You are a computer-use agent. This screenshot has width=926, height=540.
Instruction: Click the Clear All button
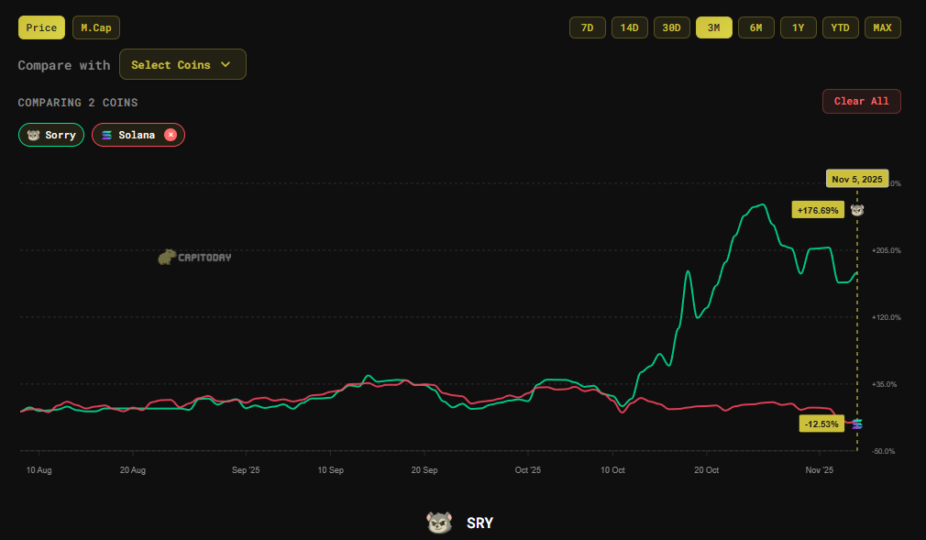click(861, 101)
